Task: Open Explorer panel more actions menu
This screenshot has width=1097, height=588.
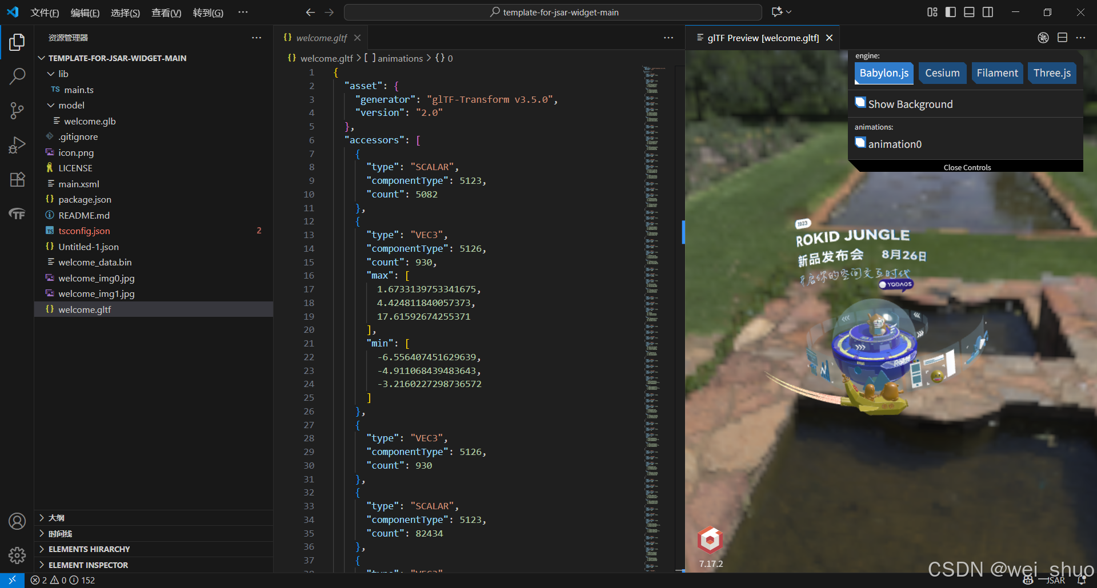Action: click(257, 38)
